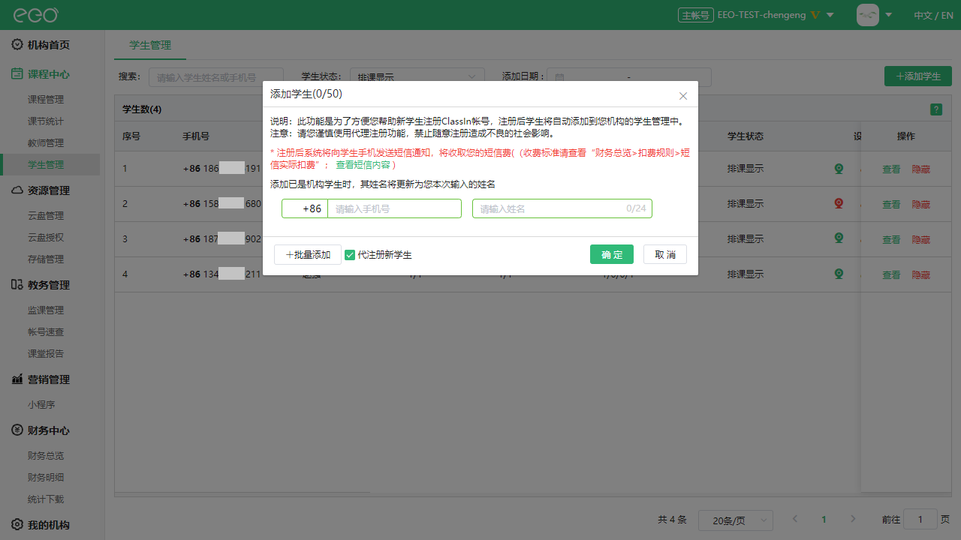
Task: Open 课堂报告 in sidebar
Action: (x=46, y=353)
